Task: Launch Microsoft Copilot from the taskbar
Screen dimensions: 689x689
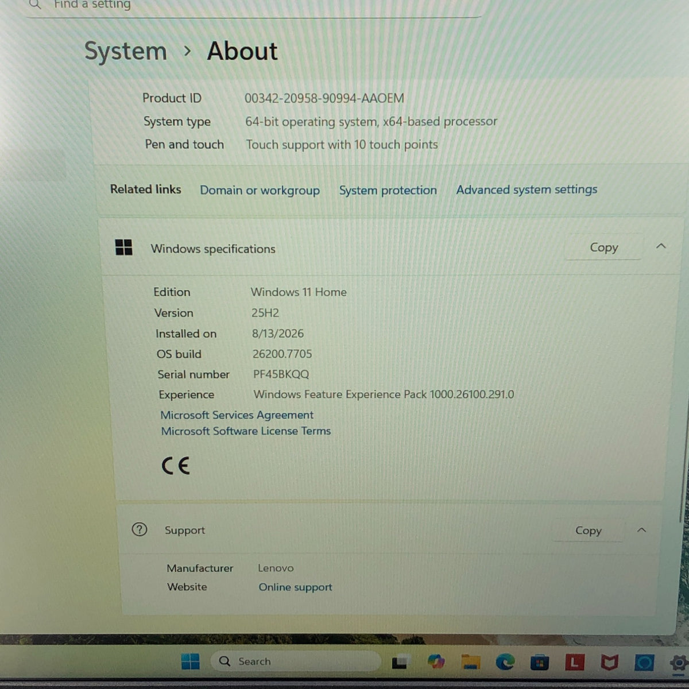Action: (x=436, y=661)
